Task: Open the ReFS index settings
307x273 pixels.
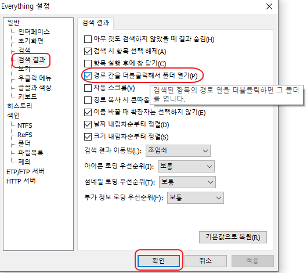Action: tap(25, 135)
